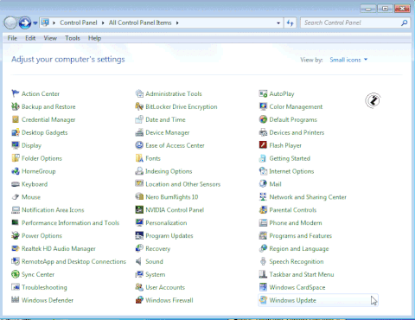This screenshot has width=415, height=320.
Task: Click the Control Panel breadcrumb segment
Action: pyautogui.click(x=79, y=22)
